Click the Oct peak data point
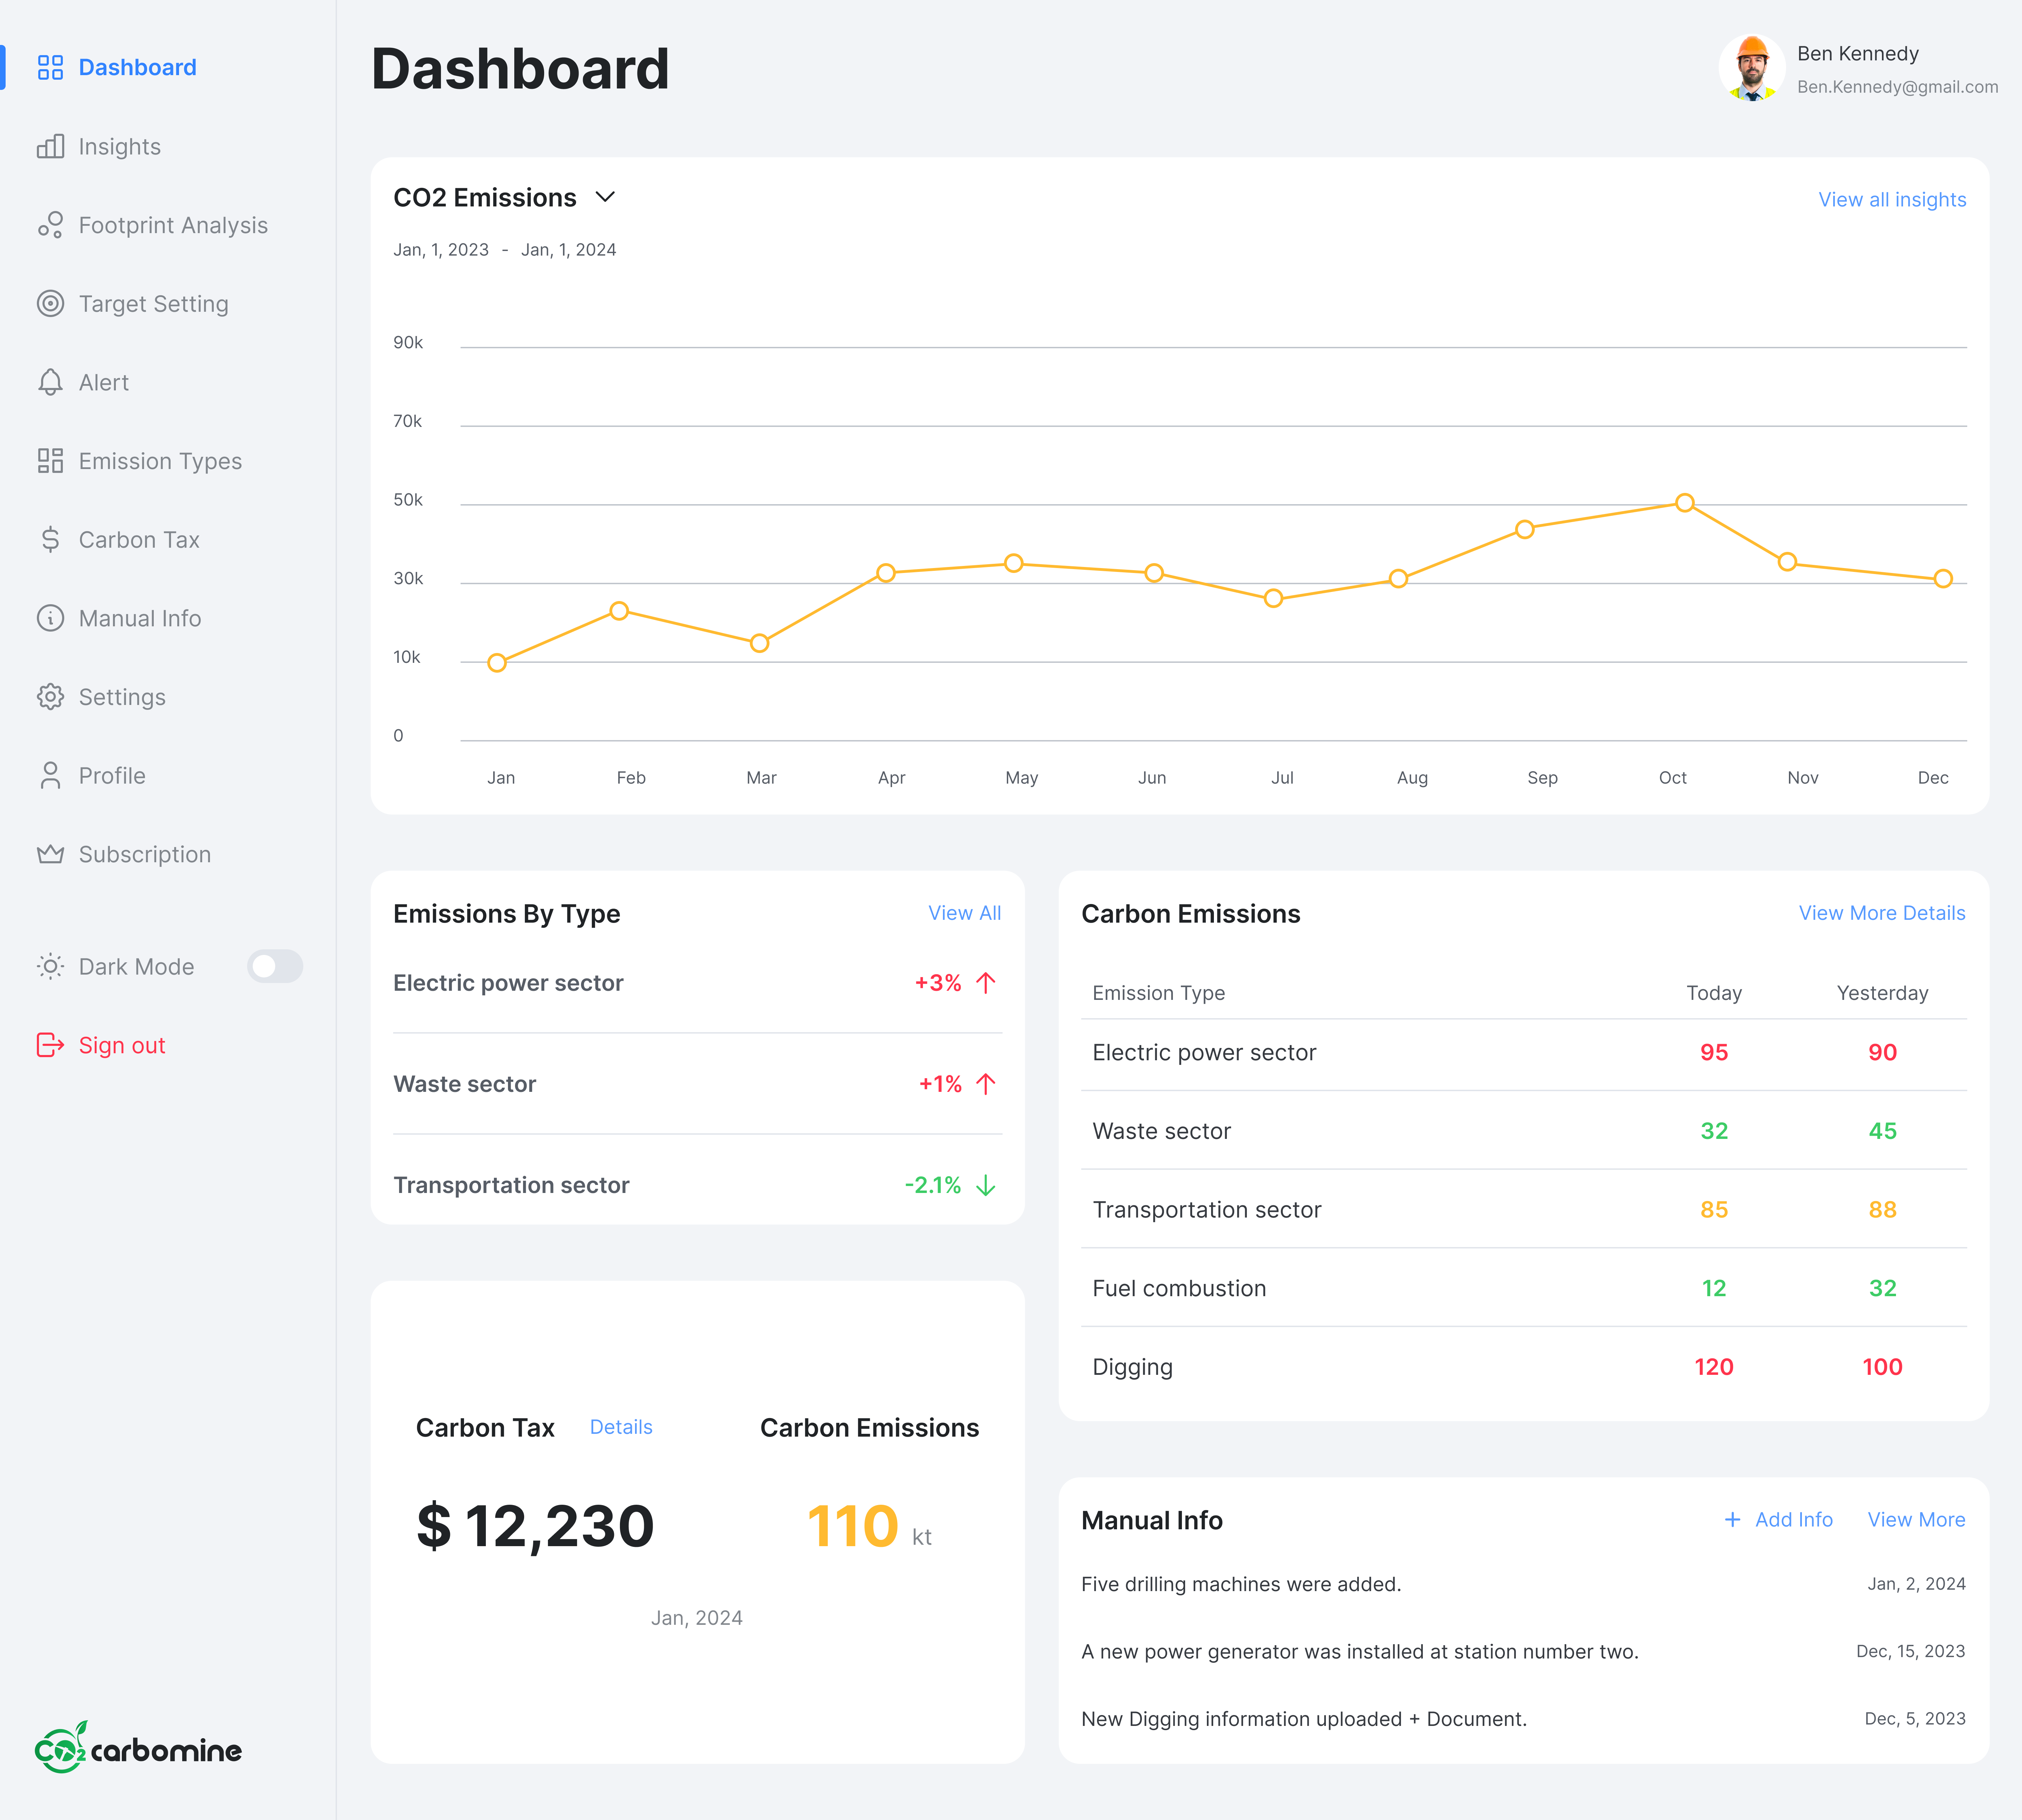2022x1820 pixels. [1685, 503]
